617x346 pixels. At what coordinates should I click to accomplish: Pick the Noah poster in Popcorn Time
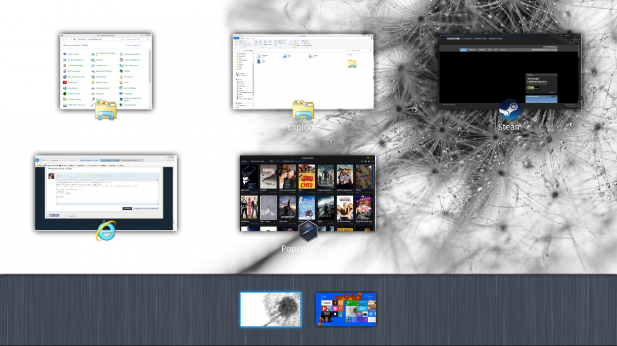tap(325, 207)
